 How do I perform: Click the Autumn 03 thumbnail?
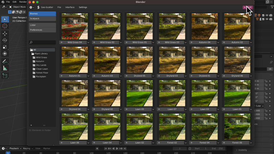(107, 60)
